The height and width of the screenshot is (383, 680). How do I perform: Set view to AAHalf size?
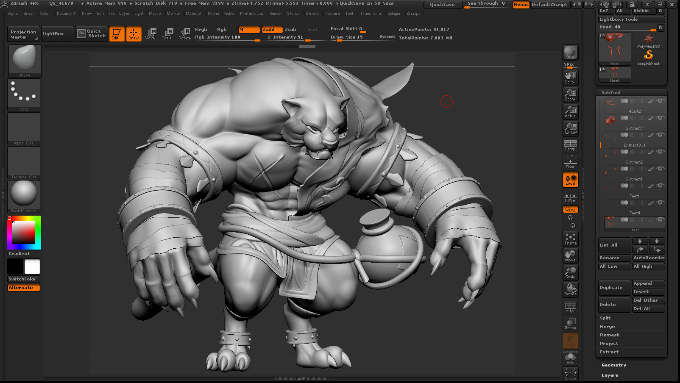(x=570, y=128)
